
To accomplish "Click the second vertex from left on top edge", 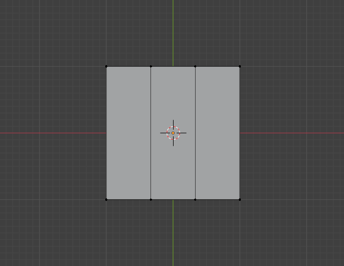I will click(x=151, y=67).
